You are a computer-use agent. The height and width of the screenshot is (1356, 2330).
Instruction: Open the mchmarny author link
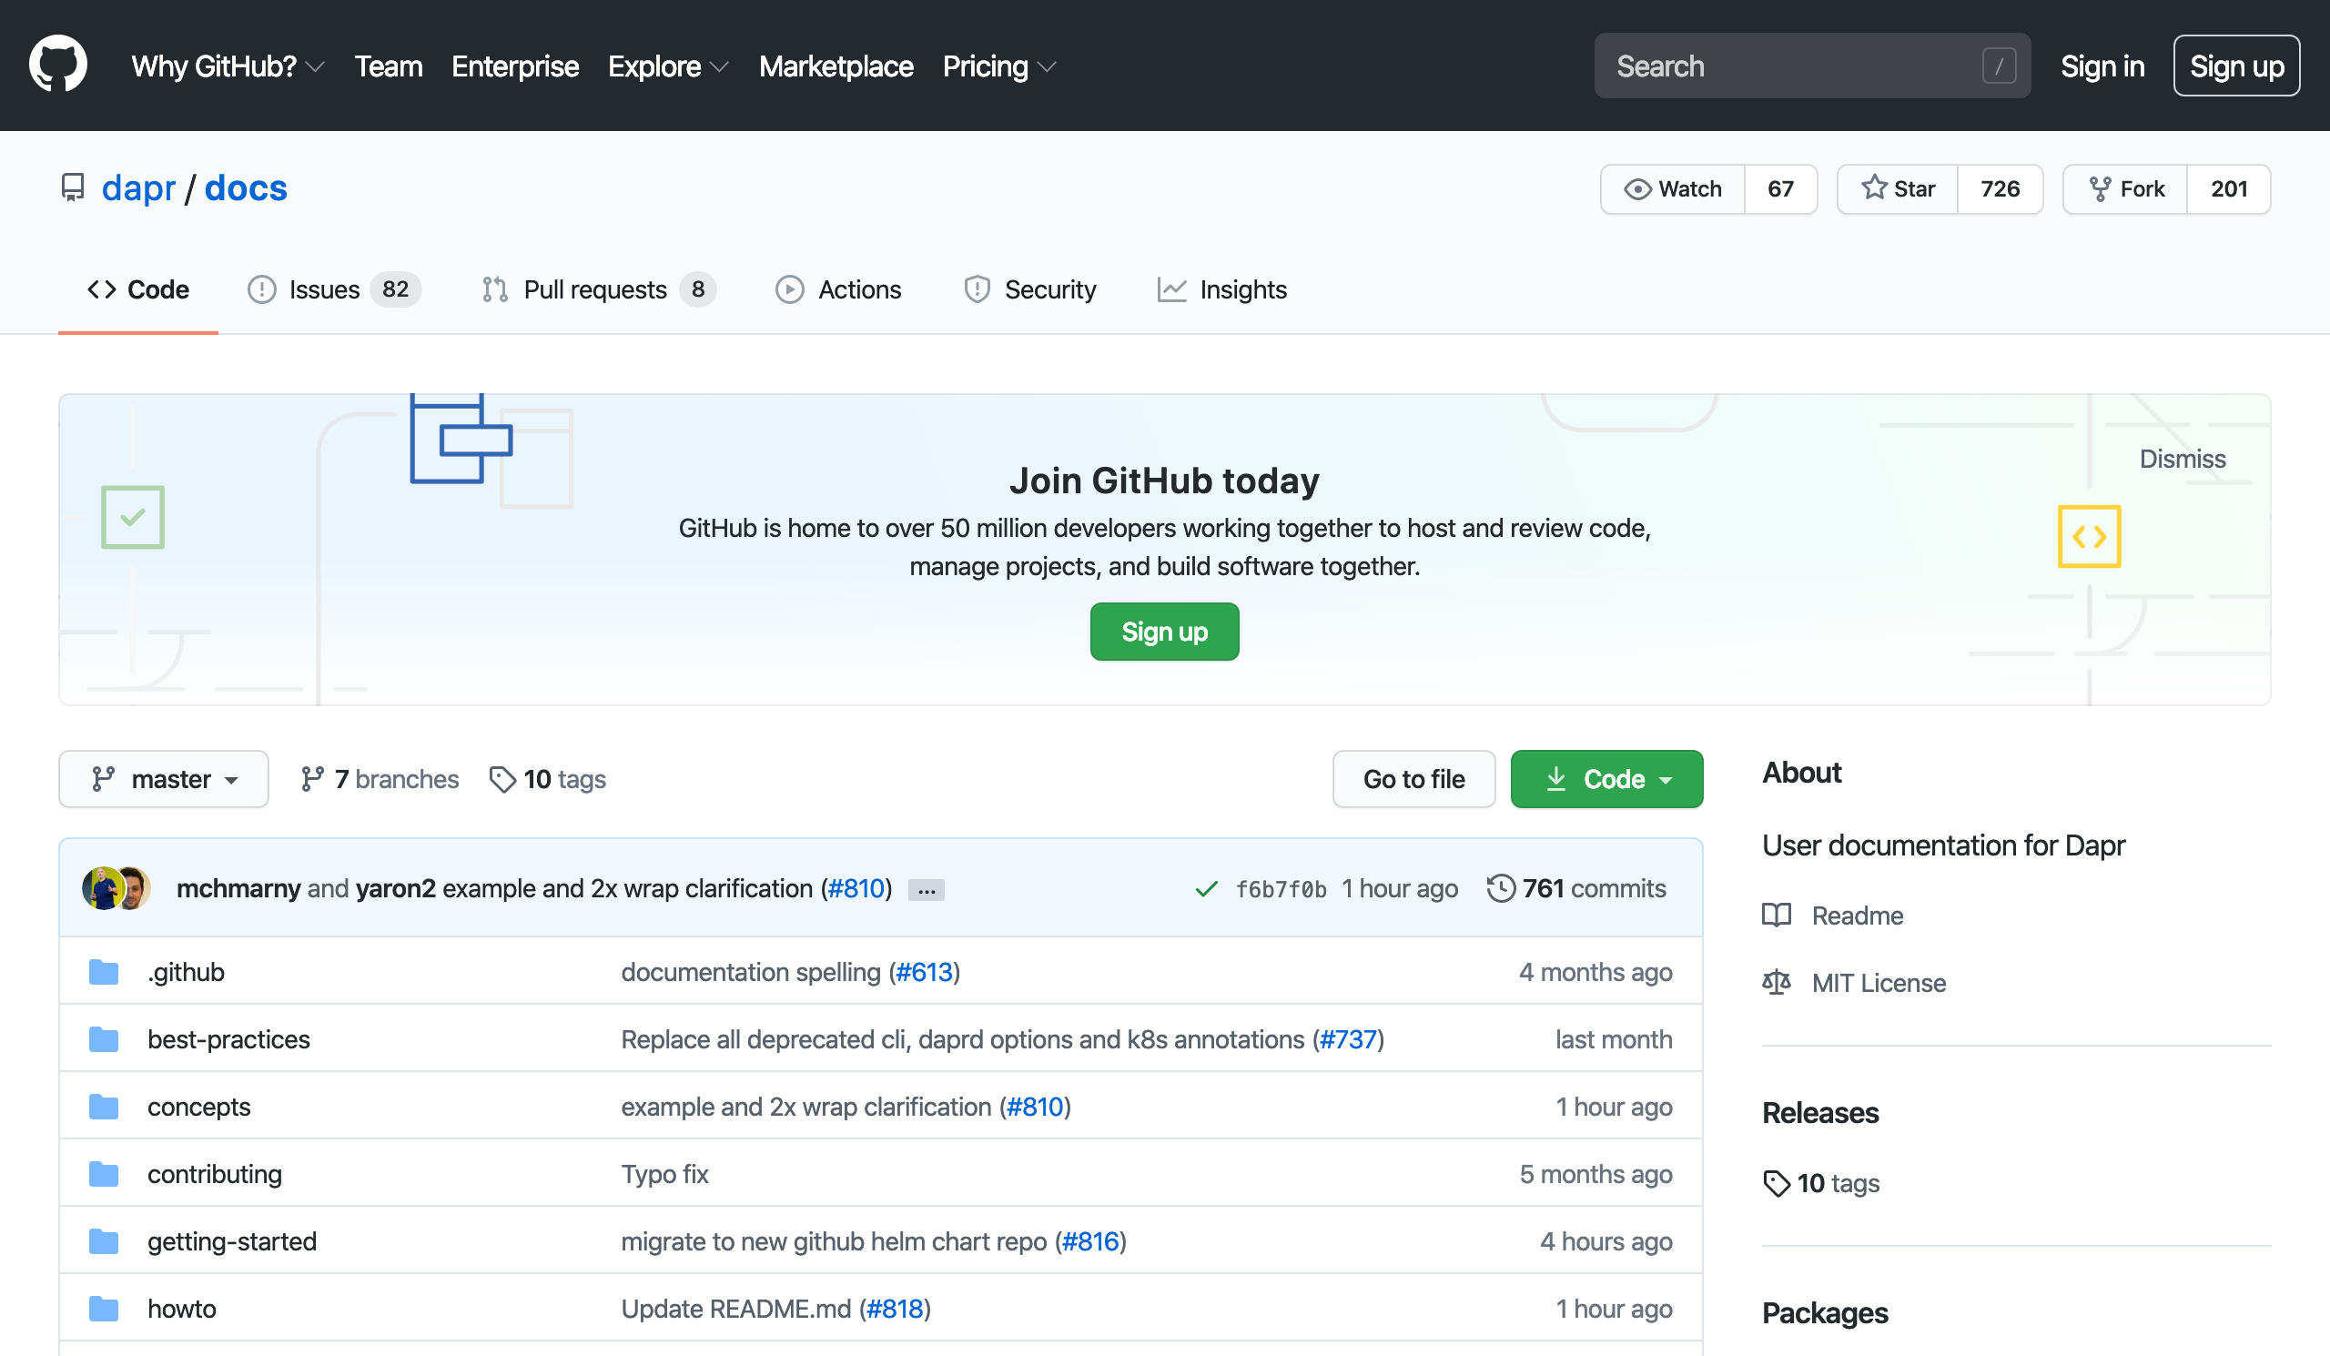pyautogui.click(x=238, y=888)
